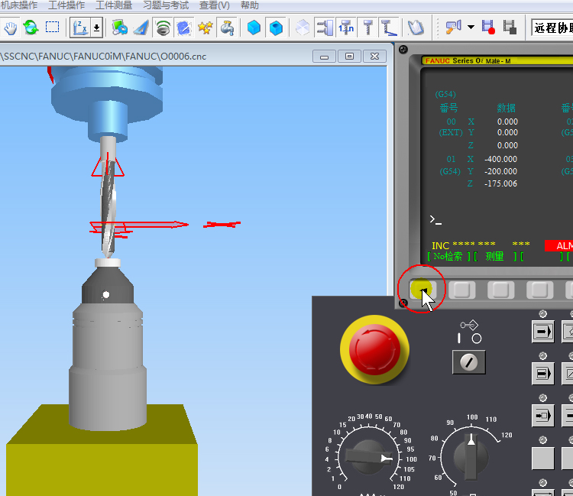Click the blue triangle ruler icon

141,28
